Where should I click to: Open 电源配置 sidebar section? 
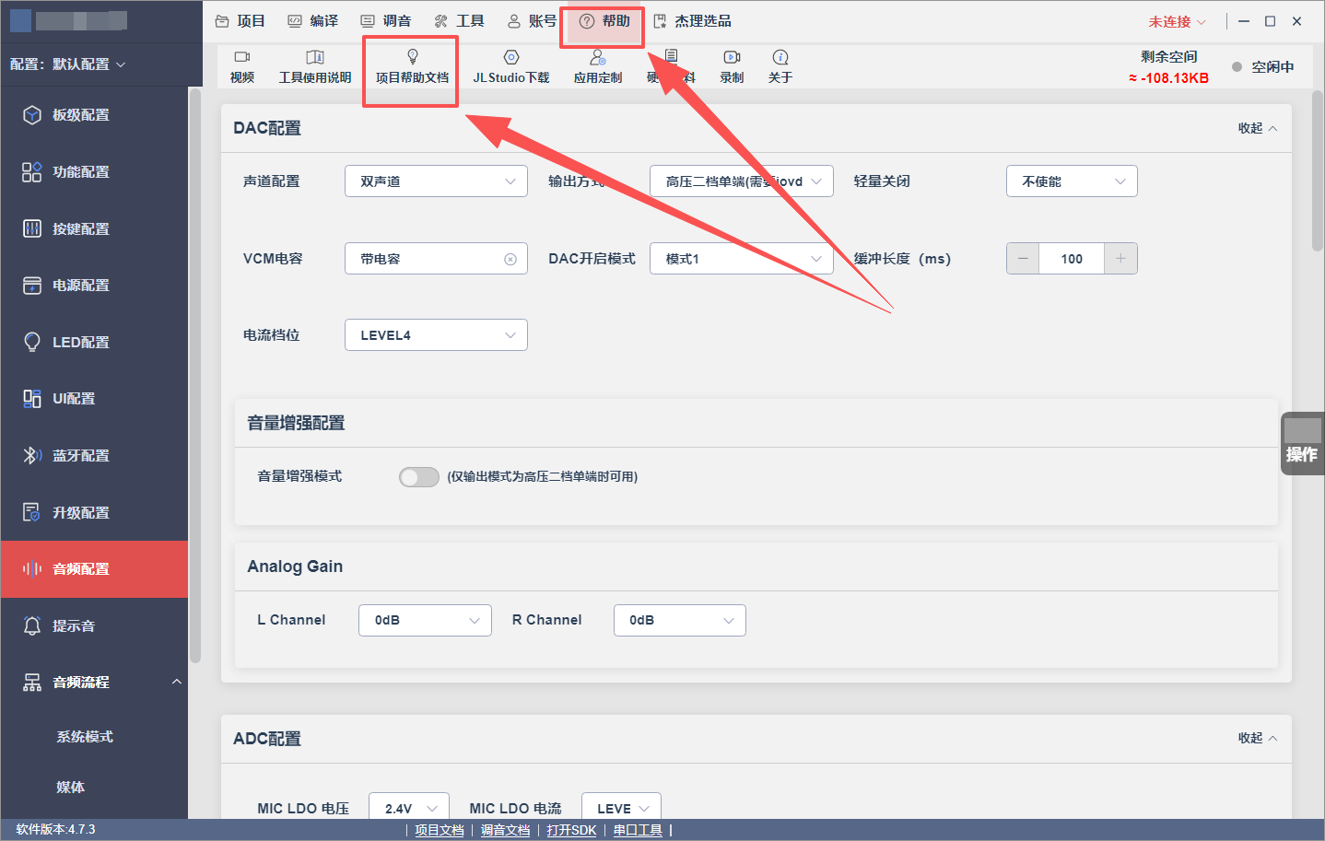(94, 286)
